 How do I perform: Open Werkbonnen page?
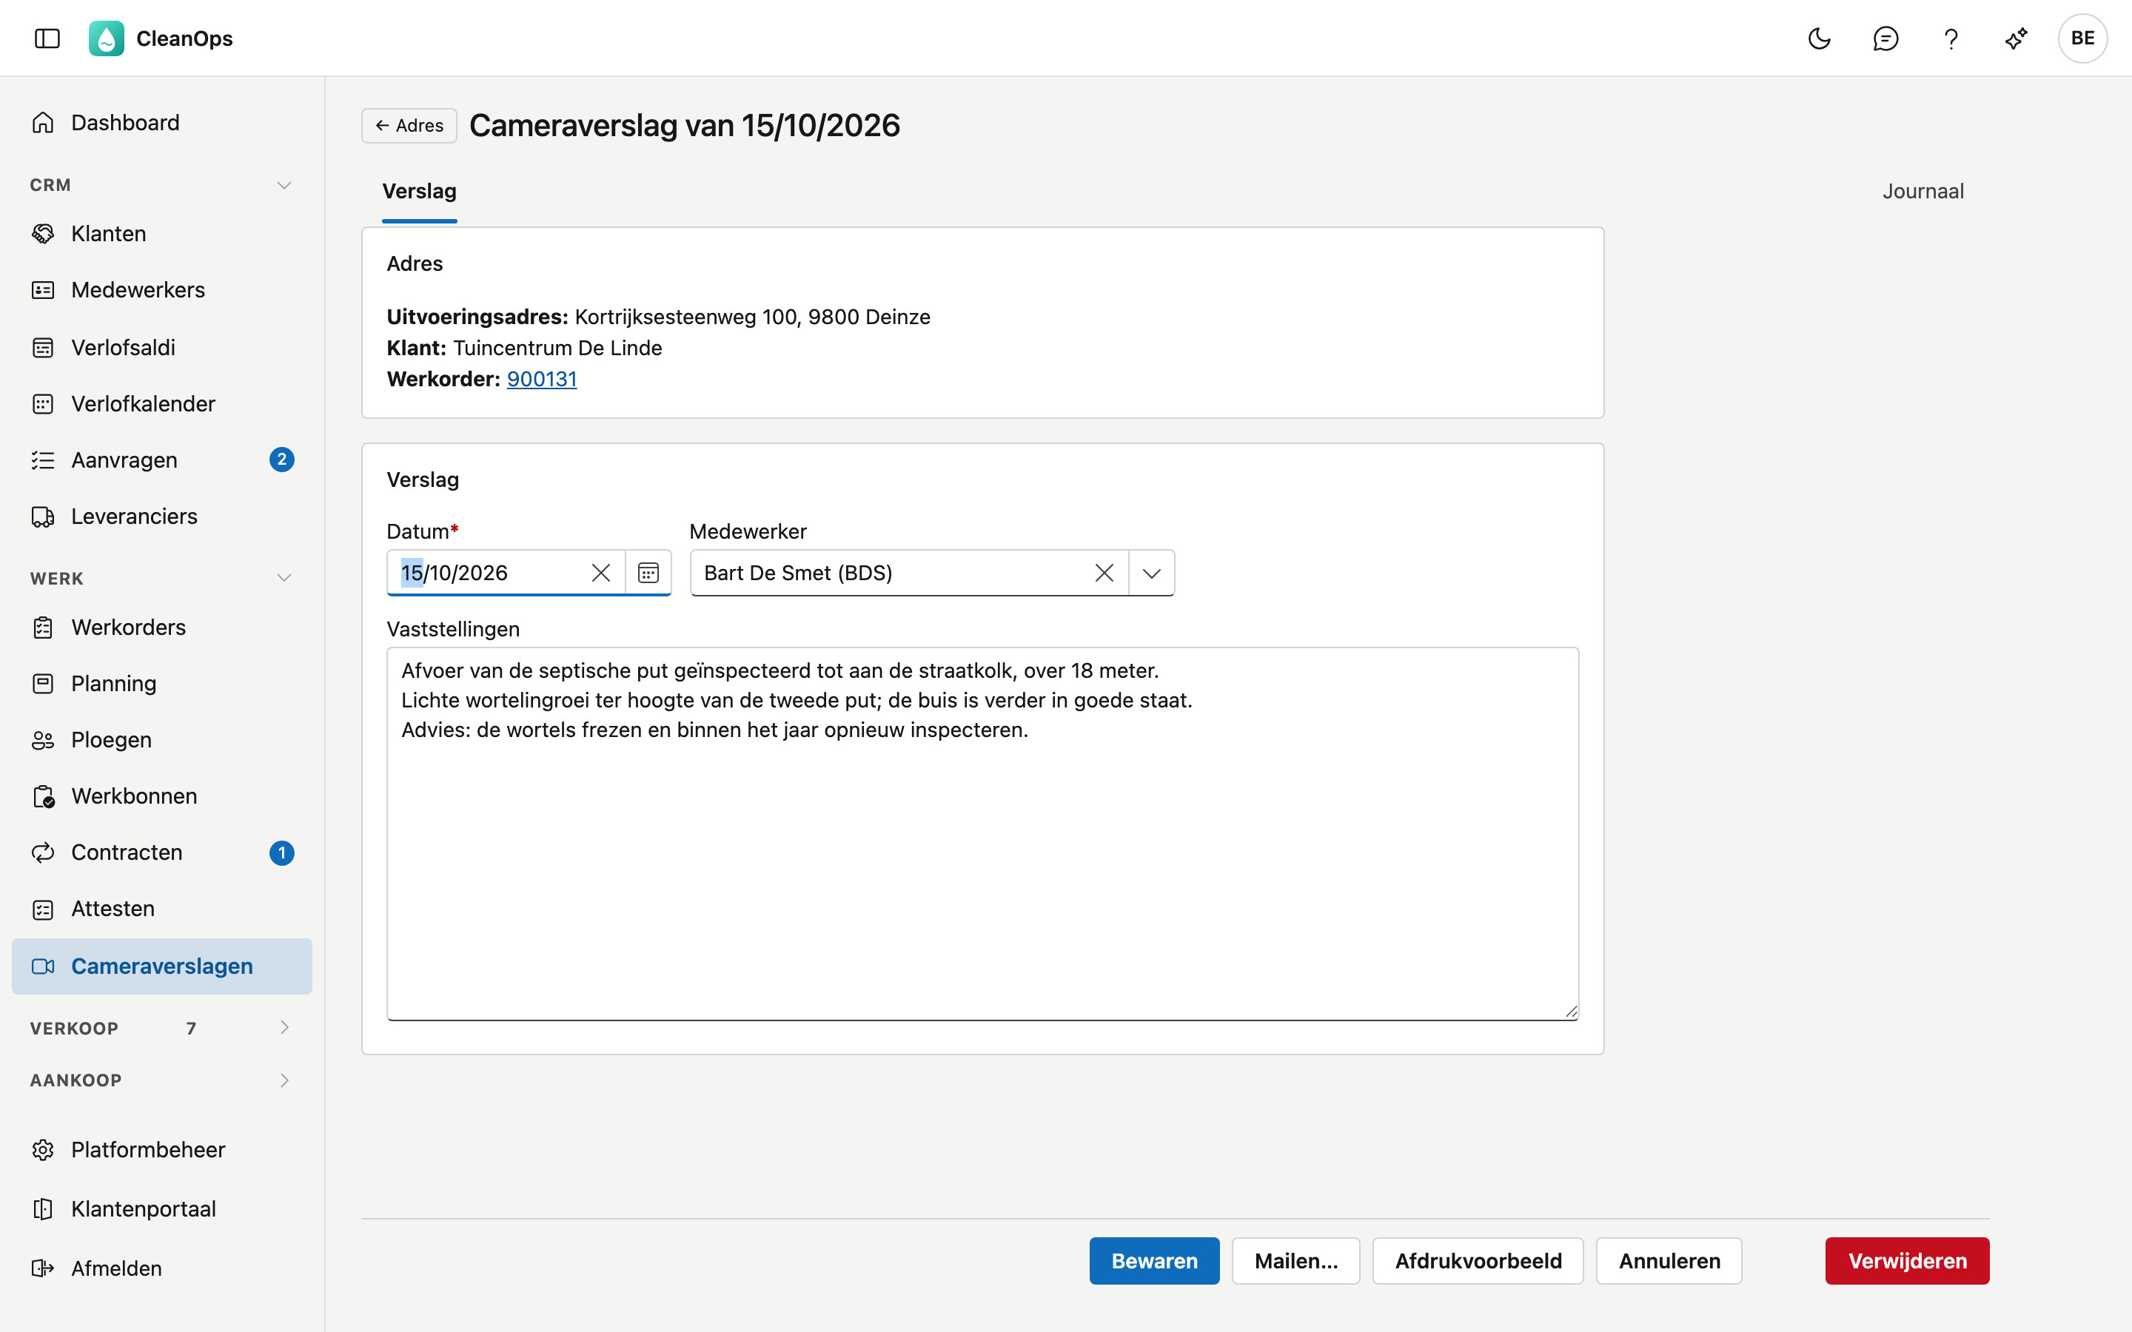point(162,795)
